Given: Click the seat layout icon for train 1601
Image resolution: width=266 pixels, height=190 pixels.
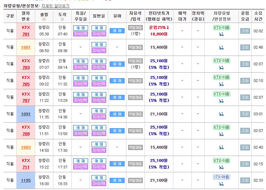Looking at the screenshot, I should pyautogui.click(x=221, y=48).
